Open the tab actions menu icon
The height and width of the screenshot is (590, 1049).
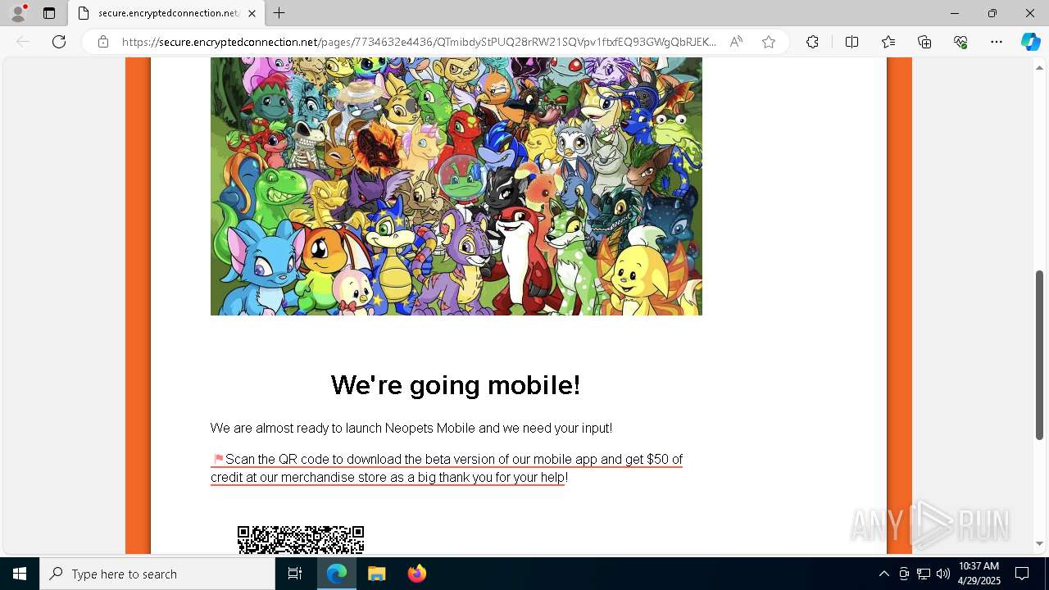[x=49, y=13]
